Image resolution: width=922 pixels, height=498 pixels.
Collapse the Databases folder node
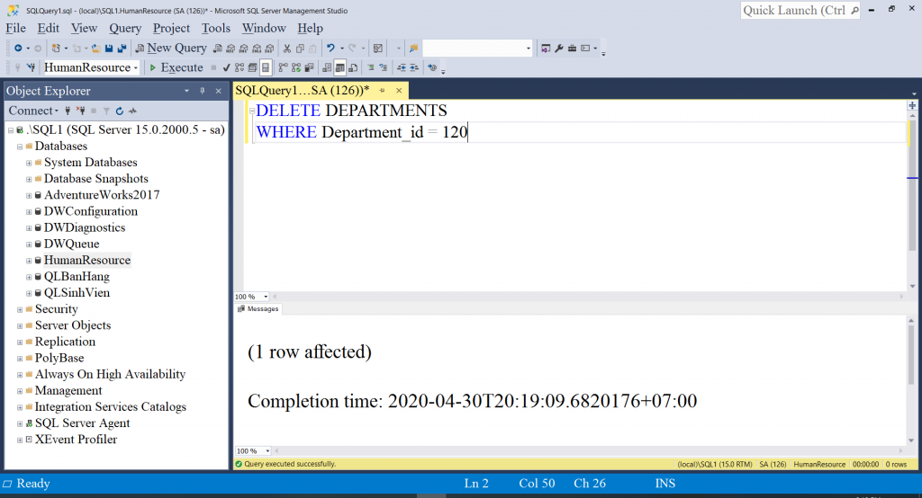pyautogui.click(x=20, y=147)
